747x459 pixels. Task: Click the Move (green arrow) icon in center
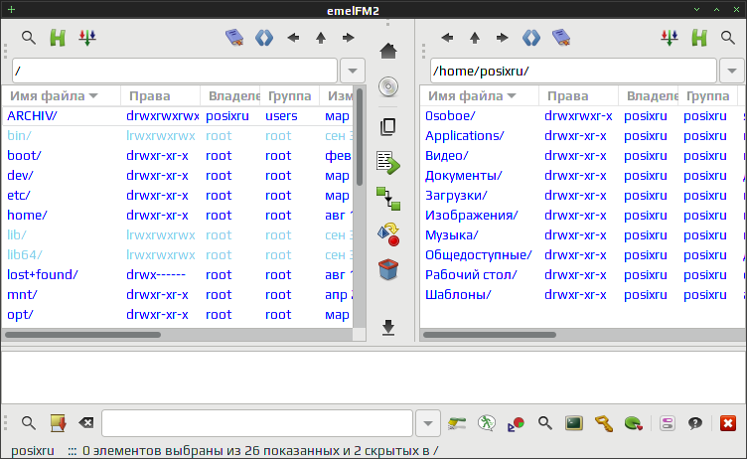click(x=388, y=163)
